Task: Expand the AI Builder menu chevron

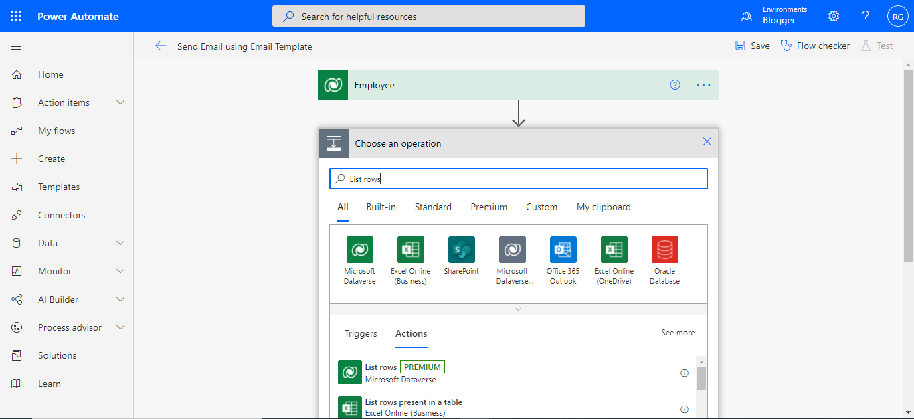Action: [120, 299]
